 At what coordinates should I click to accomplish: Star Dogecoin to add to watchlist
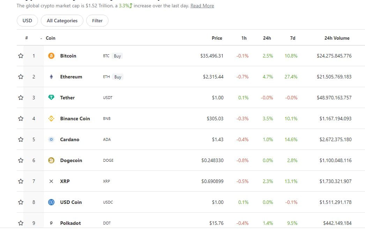pos(21,160)
